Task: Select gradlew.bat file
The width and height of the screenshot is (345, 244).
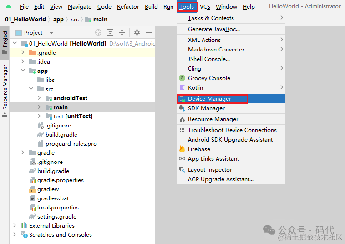Action: pyautogui.click(x=49, y=198)
